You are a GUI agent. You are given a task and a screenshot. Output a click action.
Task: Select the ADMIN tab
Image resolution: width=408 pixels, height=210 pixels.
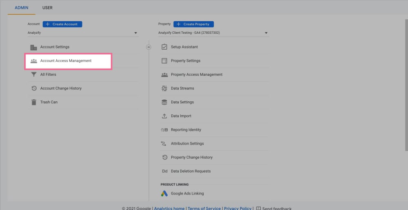pyautogui.click(x=21, y=8)
